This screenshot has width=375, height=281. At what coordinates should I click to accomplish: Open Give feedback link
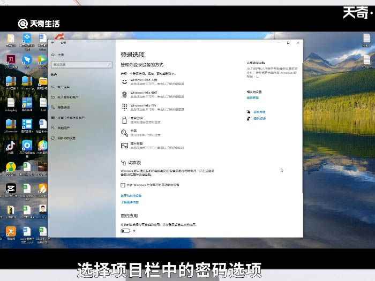point(259,118)
